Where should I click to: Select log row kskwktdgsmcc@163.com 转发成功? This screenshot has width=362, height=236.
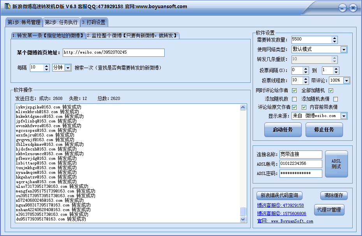50,117
